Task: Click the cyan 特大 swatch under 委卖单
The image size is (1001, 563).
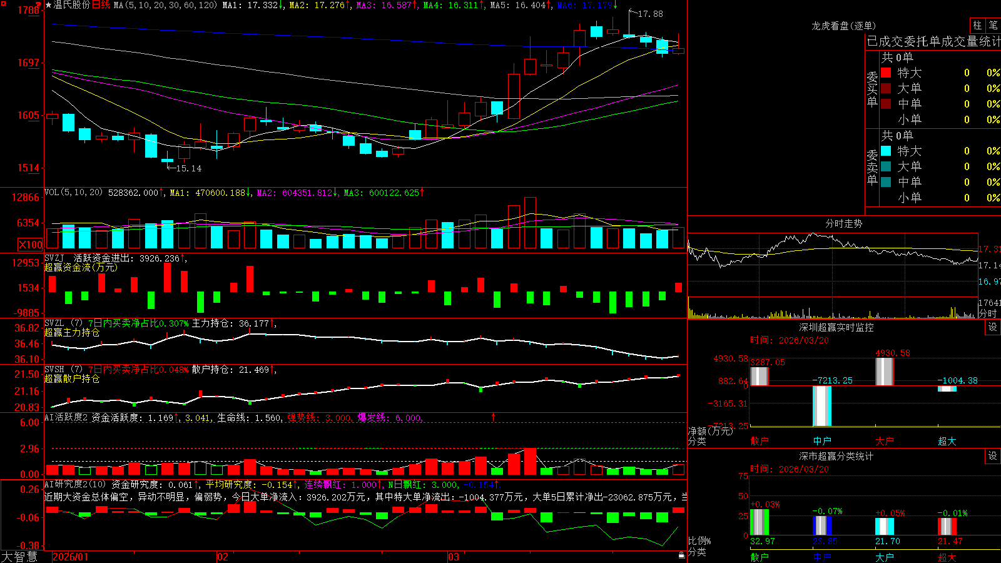Action: click(x=886, y=151)
